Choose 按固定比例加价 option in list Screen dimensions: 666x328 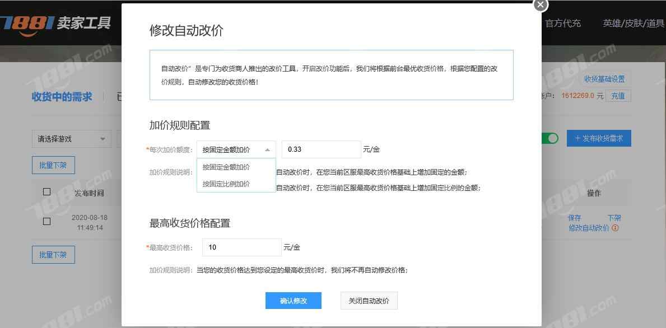tap(236, 184)
